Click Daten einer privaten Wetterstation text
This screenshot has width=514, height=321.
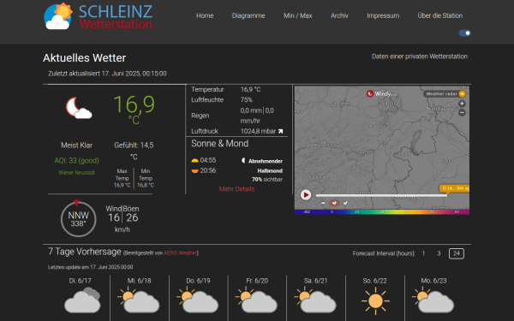click(x=420, y=56)
